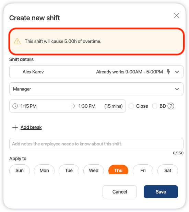The image size is (189, 212).
Task: Edit the 1:30 PM end time
Action: (87, 106)
